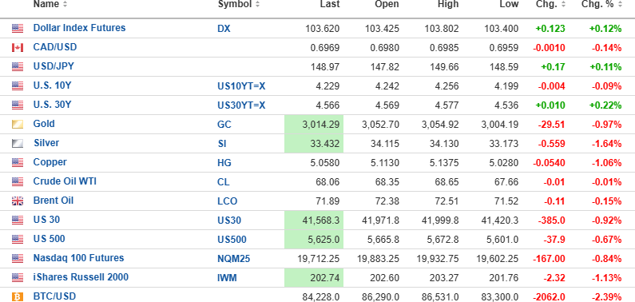Click the UK flag icon beside Brent Oil

tap(18, 201)
